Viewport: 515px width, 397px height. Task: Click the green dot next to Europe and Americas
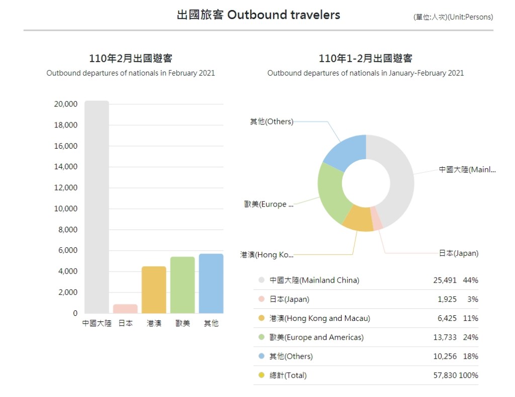click(x=261, y=337)
